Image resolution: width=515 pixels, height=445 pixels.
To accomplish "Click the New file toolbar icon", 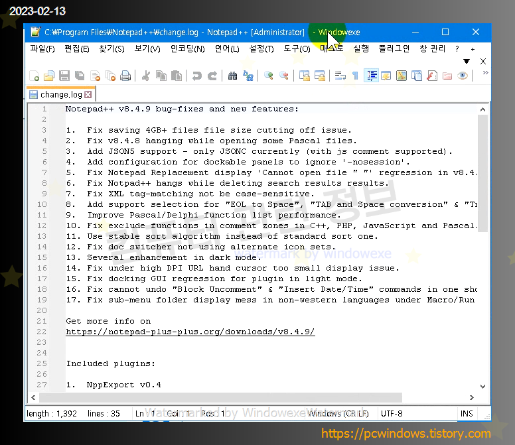I will 34,76.
